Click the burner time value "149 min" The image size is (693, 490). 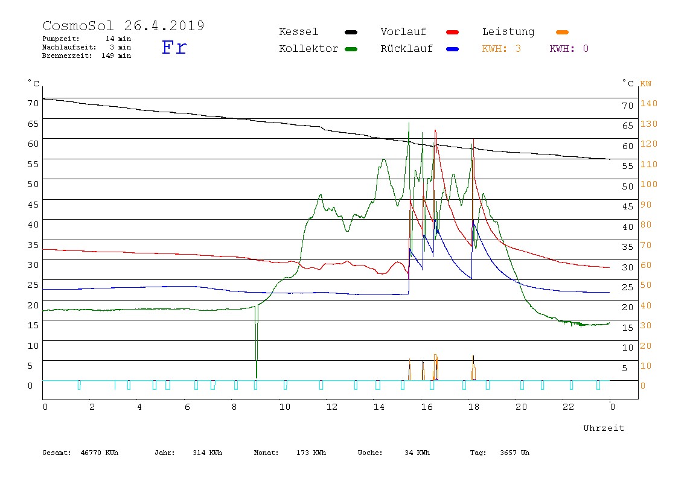[117, 56]
